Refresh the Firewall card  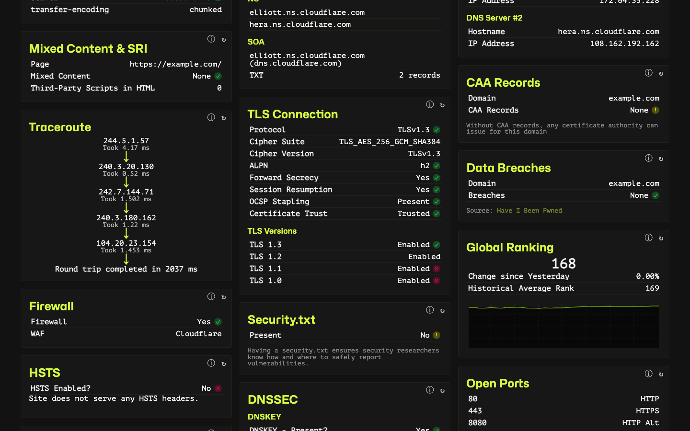[224, 297]
